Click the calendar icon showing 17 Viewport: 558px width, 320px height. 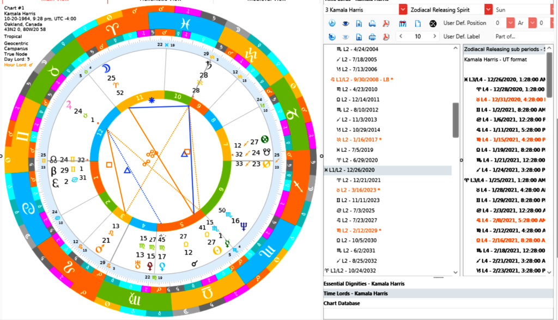[403, 23]
